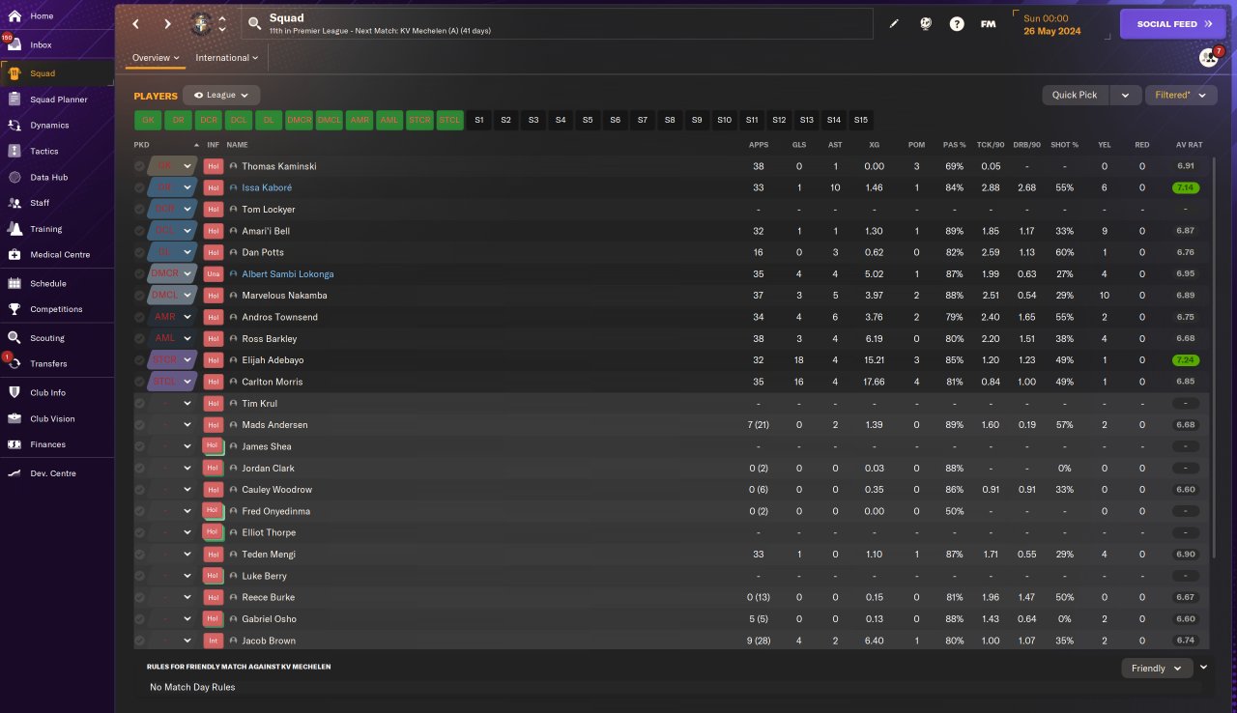Image resolution: width=1237 pixels, height=713 pixels.
Task: Click the club badge in the header
Action: (201, 23)
